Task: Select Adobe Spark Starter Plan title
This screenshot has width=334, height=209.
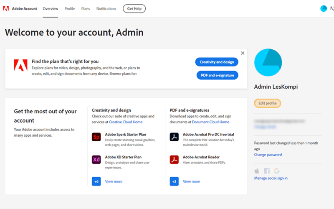Action: click(x=126, y=134)
